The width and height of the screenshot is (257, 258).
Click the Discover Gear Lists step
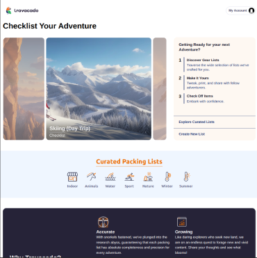(x=203, y=60)
